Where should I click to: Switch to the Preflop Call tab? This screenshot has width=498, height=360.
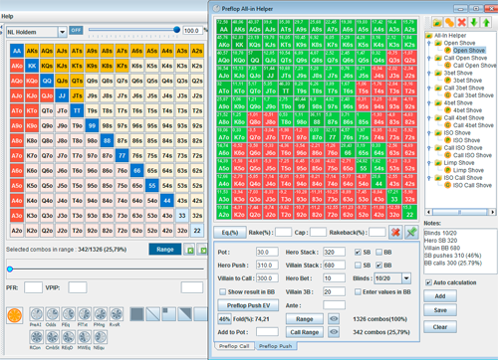(x=234, y=346)
